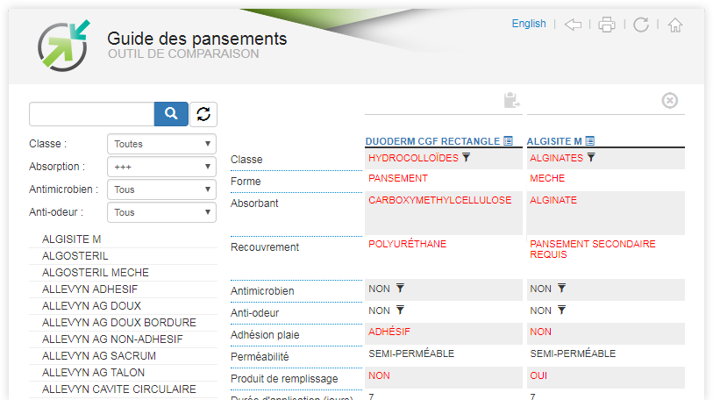Print the page with the printer icon

coord(607,25)
